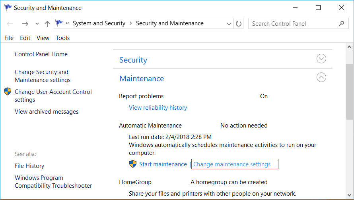The height and width of the screenshot is (200, 354).
Task: Click the vertical scrollbar down arrow
Action: pos(350,195)
